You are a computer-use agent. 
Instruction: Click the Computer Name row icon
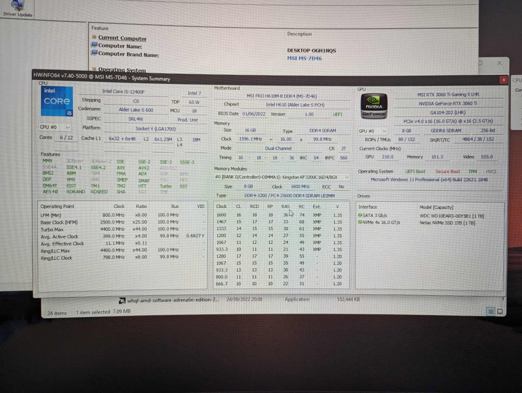(x=94, y=45)
